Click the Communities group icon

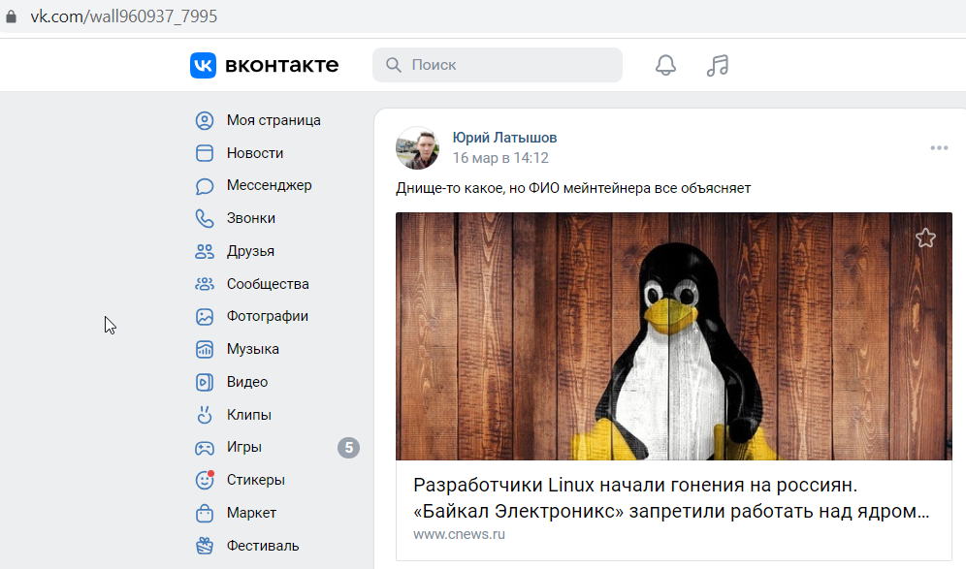[x=205, y=284]
